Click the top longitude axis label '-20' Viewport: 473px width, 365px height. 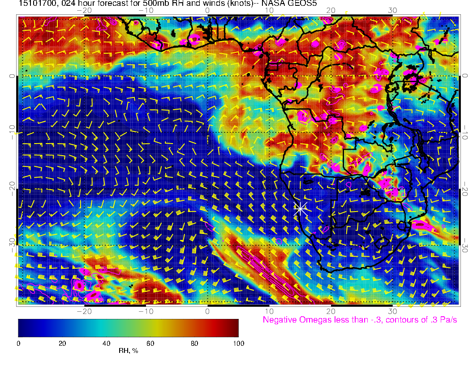point(84,10)
